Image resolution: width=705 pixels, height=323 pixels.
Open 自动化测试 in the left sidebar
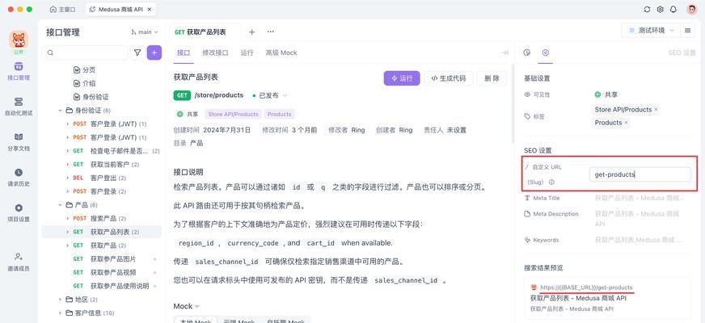tap(19, 107)
